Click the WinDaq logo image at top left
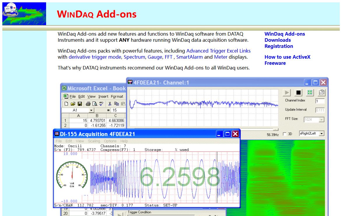350x216 pixels. pyautogui.click(x=24, y=14)
